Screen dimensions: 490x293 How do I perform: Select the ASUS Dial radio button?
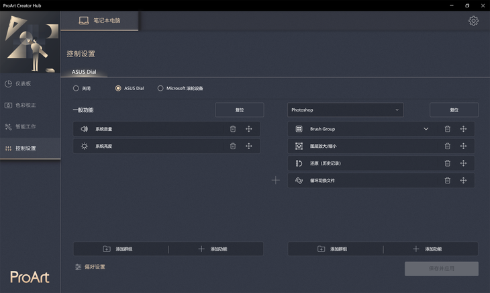(x=119, y=88)
